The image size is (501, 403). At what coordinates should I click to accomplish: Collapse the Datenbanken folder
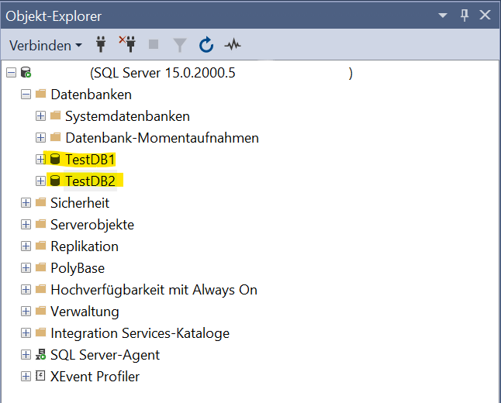click(x=26, y=95)
